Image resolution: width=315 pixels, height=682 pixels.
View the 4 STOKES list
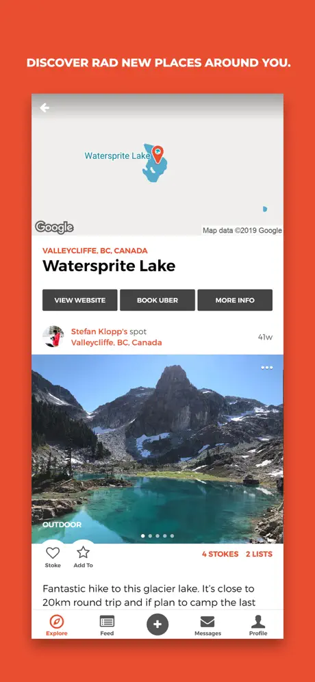[x=220, y=554]
